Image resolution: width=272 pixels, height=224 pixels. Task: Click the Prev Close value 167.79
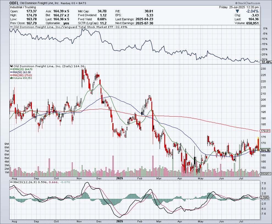pos(31,23)
